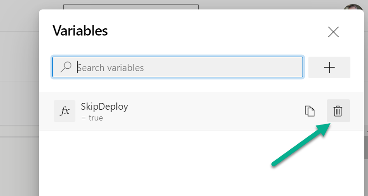Close the Variables panel
Screen dimensions: 368x196
coord(333,32)
